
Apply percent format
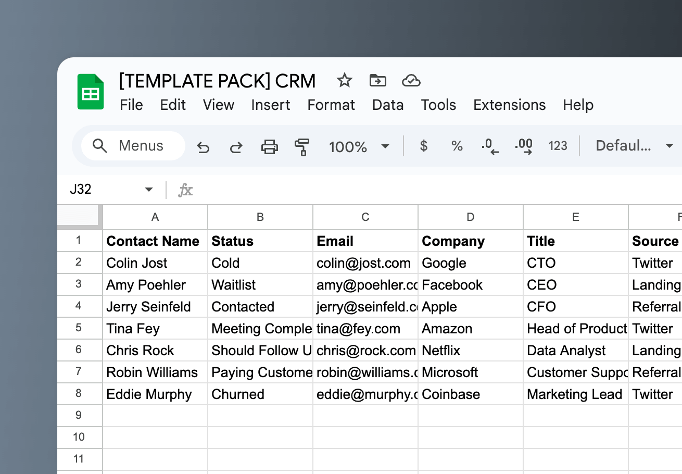457,146
